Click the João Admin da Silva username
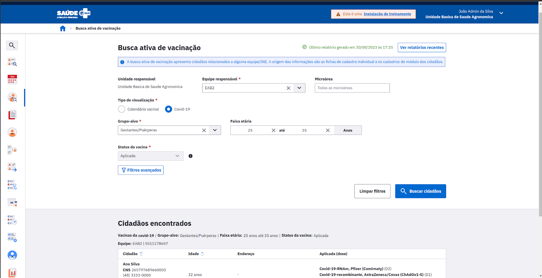This screenshot has width=542, height=278. (476, 11)
